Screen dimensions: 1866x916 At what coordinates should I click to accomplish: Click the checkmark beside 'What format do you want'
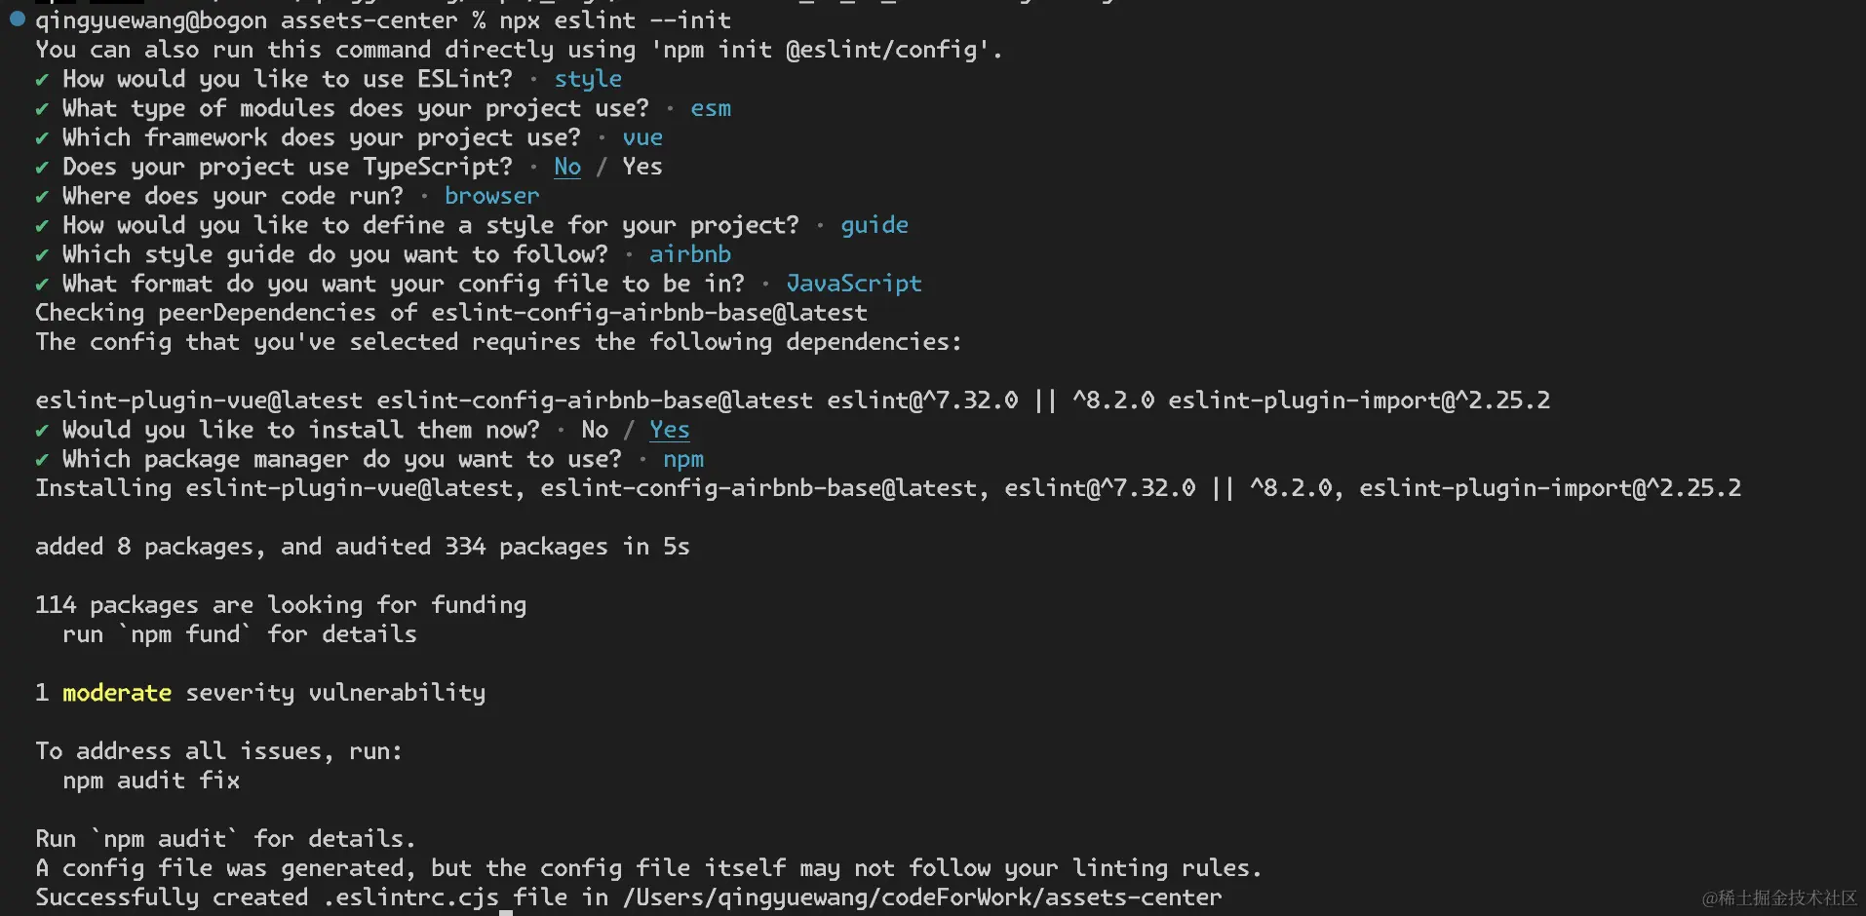pos(42,285)
